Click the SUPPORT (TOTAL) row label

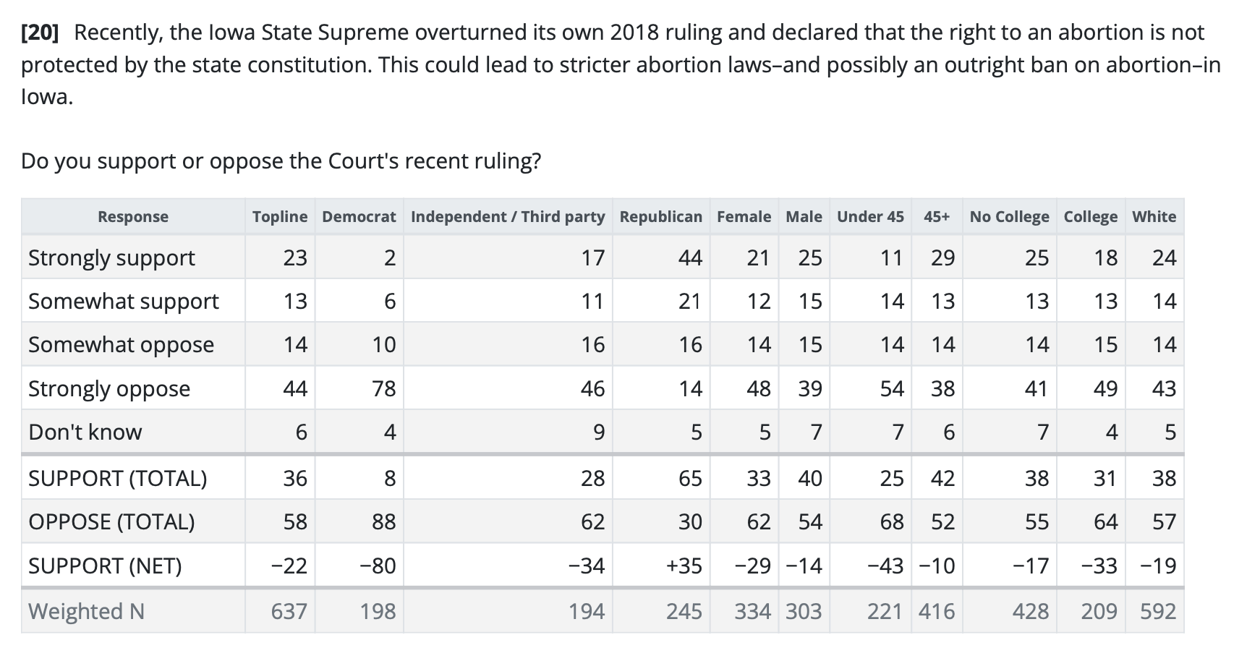[x=117, y=479]
